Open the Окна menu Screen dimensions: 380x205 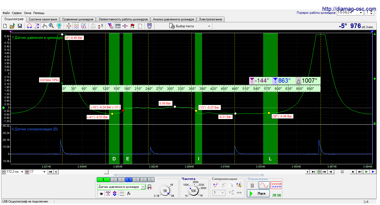tap(27, 13)
